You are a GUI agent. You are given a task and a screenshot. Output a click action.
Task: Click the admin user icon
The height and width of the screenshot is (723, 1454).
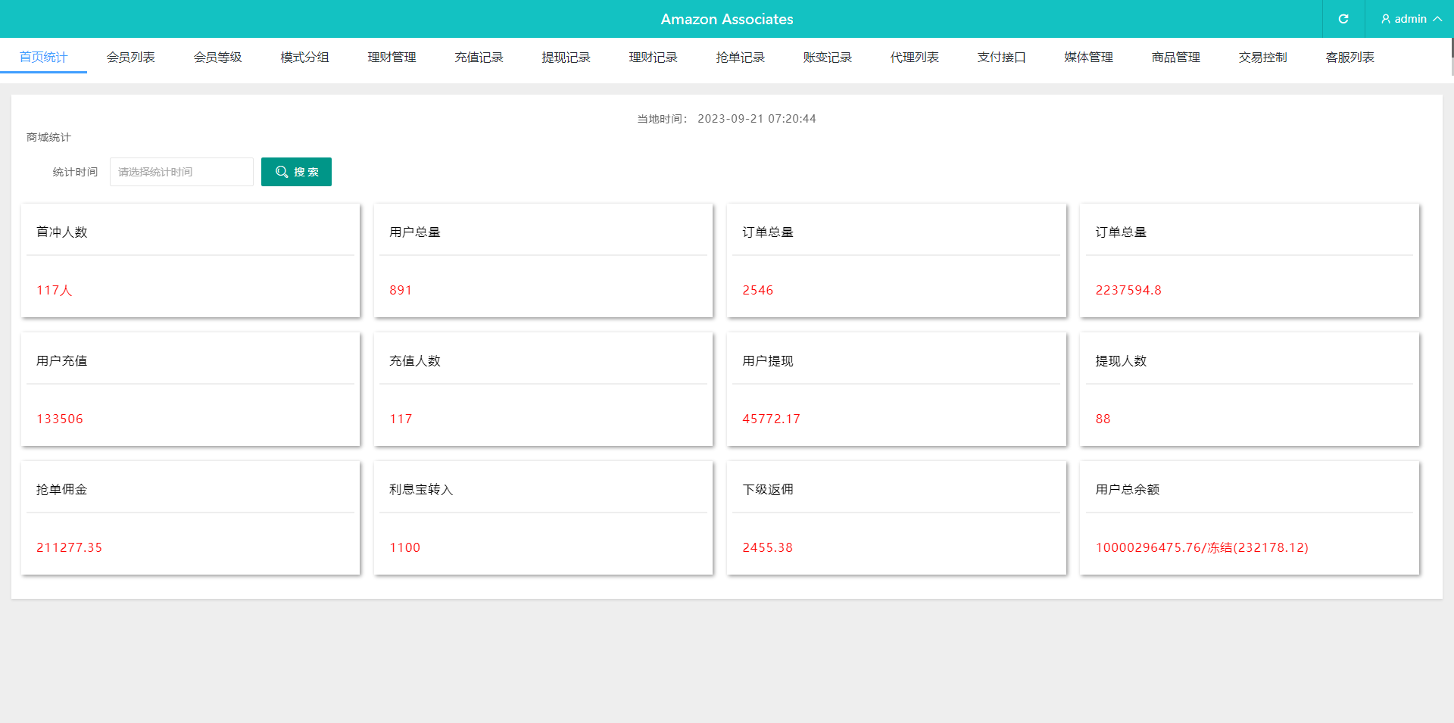pos(1384,19)
